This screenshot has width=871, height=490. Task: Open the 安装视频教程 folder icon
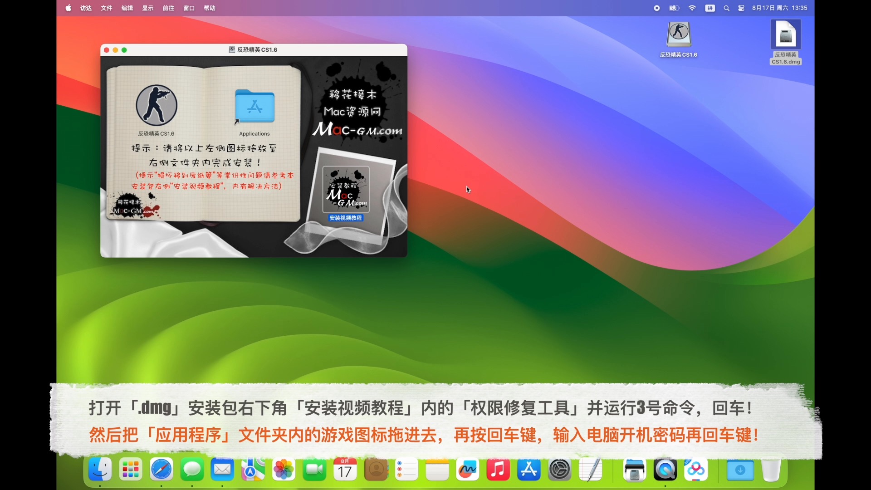tap(346, 190)
